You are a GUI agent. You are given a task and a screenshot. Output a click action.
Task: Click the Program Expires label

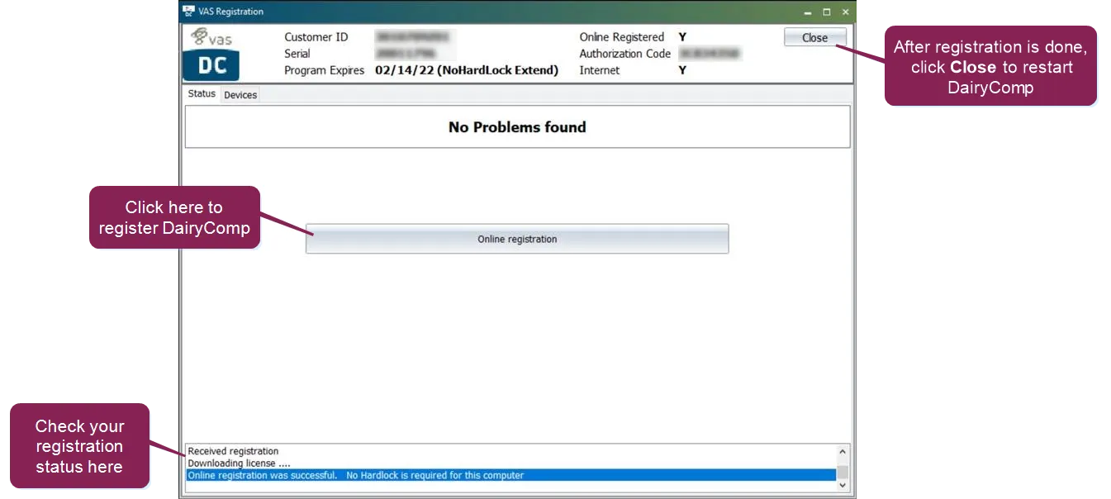(x=325, y=70)
